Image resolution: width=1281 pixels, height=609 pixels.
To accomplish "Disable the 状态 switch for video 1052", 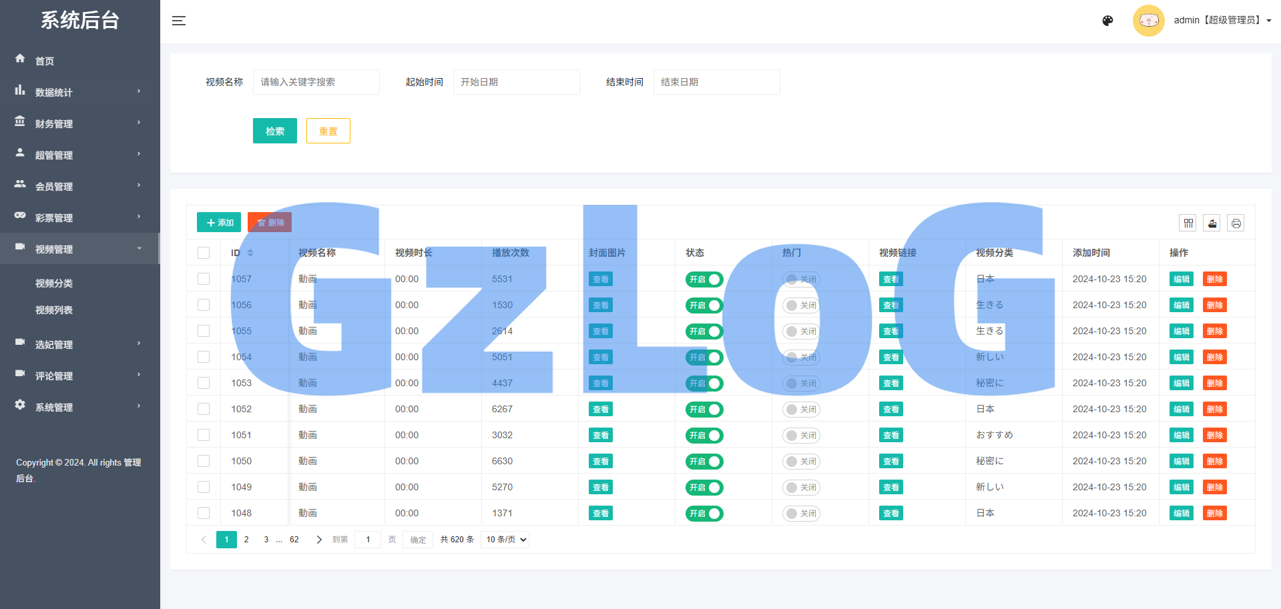I will click(704, 409).
